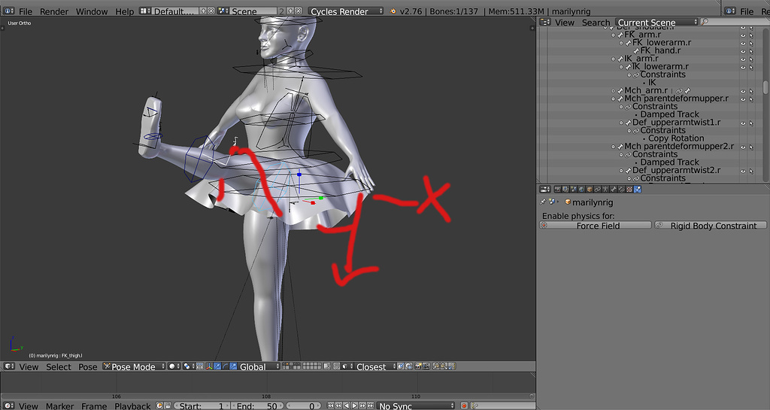Image resolution: width=770 pixels, height=410 pixels.
Task: Enable Force Field physics
Action: click(596, 226)
